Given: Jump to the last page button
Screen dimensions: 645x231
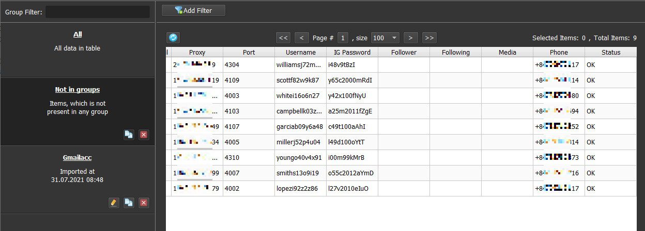Looking at the screenshot, I should (x=429, y=38).
